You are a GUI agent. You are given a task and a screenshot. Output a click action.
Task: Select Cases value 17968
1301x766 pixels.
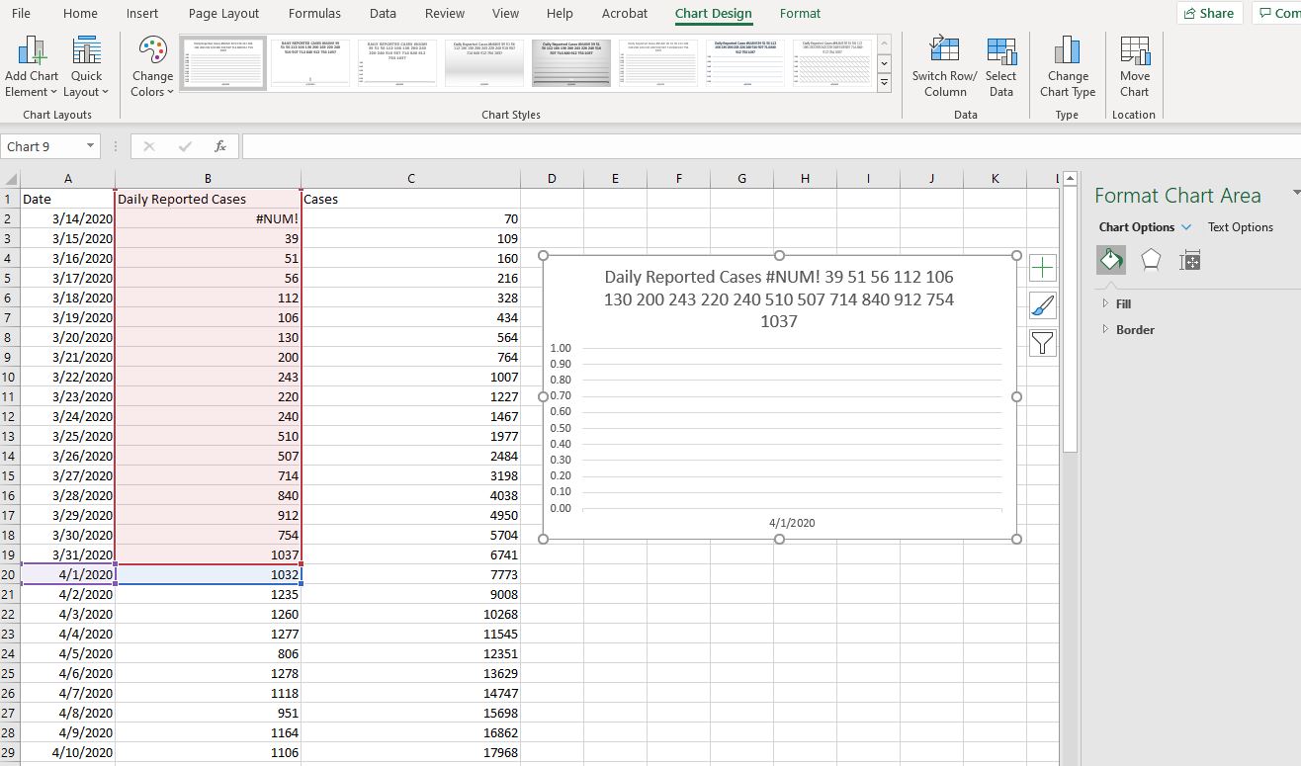pyautogui.click(x=410, y=752)
